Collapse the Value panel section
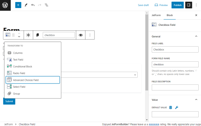 coord(196,100)
